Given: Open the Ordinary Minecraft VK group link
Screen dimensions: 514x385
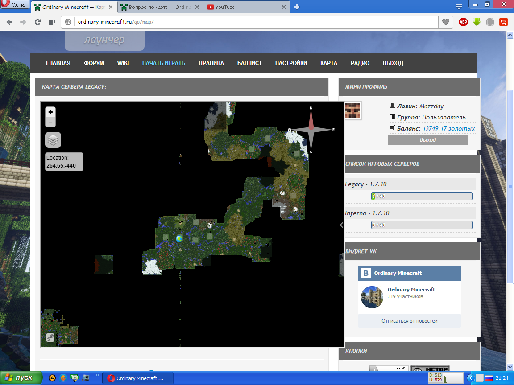Looking at the screenshot, I should pyautogui.click(x=411, y=289).
